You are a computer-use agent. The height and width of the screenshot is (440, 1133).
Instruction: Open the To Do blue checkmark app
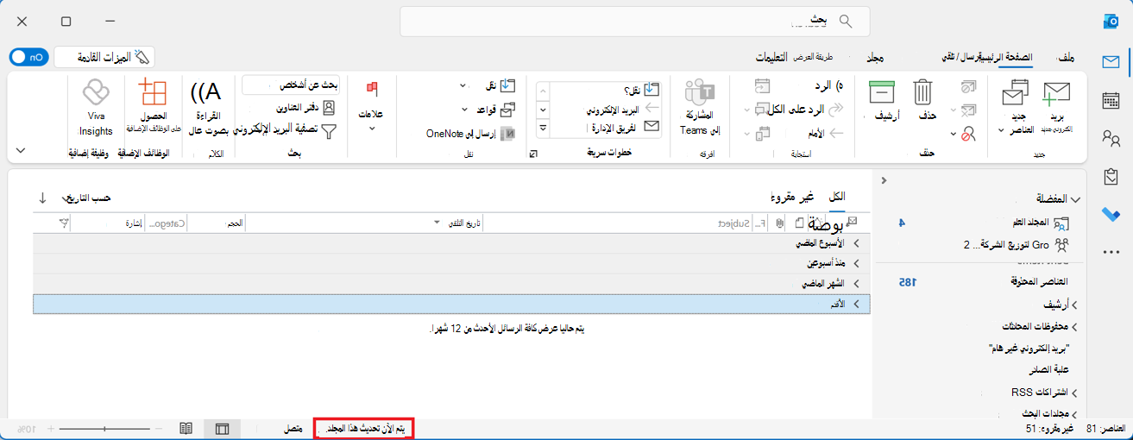point(1111,214)
